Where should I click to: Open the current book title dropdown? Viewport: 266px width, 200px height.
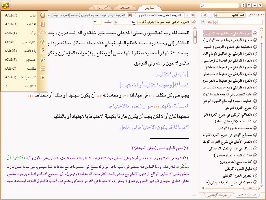point(164,22)
